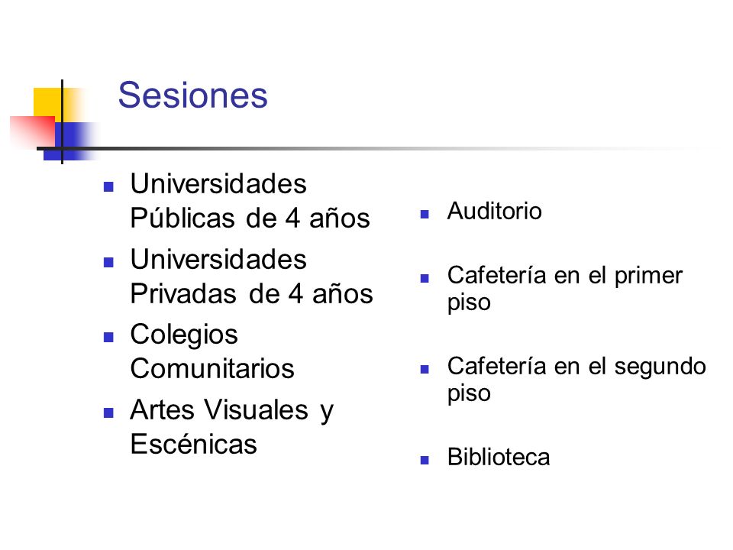Screen dimensions: 733x550
Task: Click the Universidades Privadas de 4 años item
Action: coord(251,277)
